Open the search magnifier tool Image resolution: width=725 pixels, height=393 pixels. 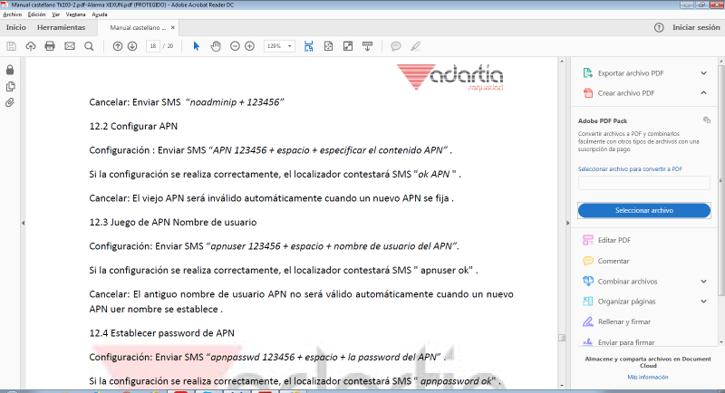pos(88,46)
